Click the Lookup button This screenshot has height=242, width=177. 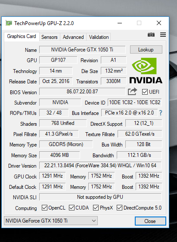click(x=146, y=50)
